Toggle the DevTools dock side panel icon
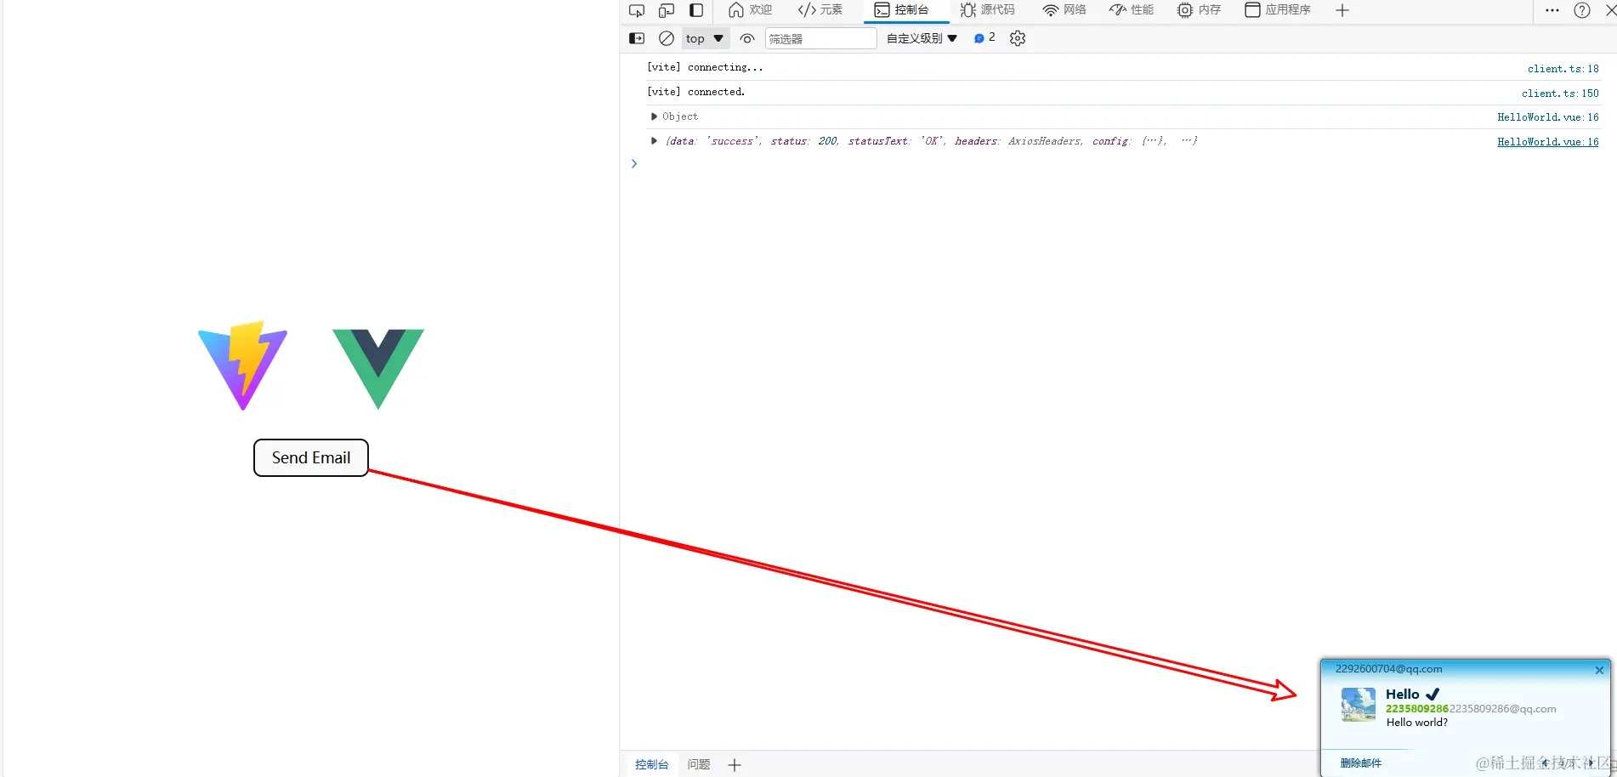The width and height of the screenshot is (1617, 777). 696,10
